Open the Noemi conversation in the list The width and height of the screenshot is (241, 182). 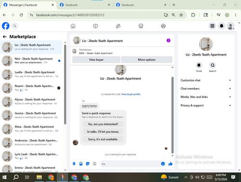pyautogui.click(x=31, y=88)
